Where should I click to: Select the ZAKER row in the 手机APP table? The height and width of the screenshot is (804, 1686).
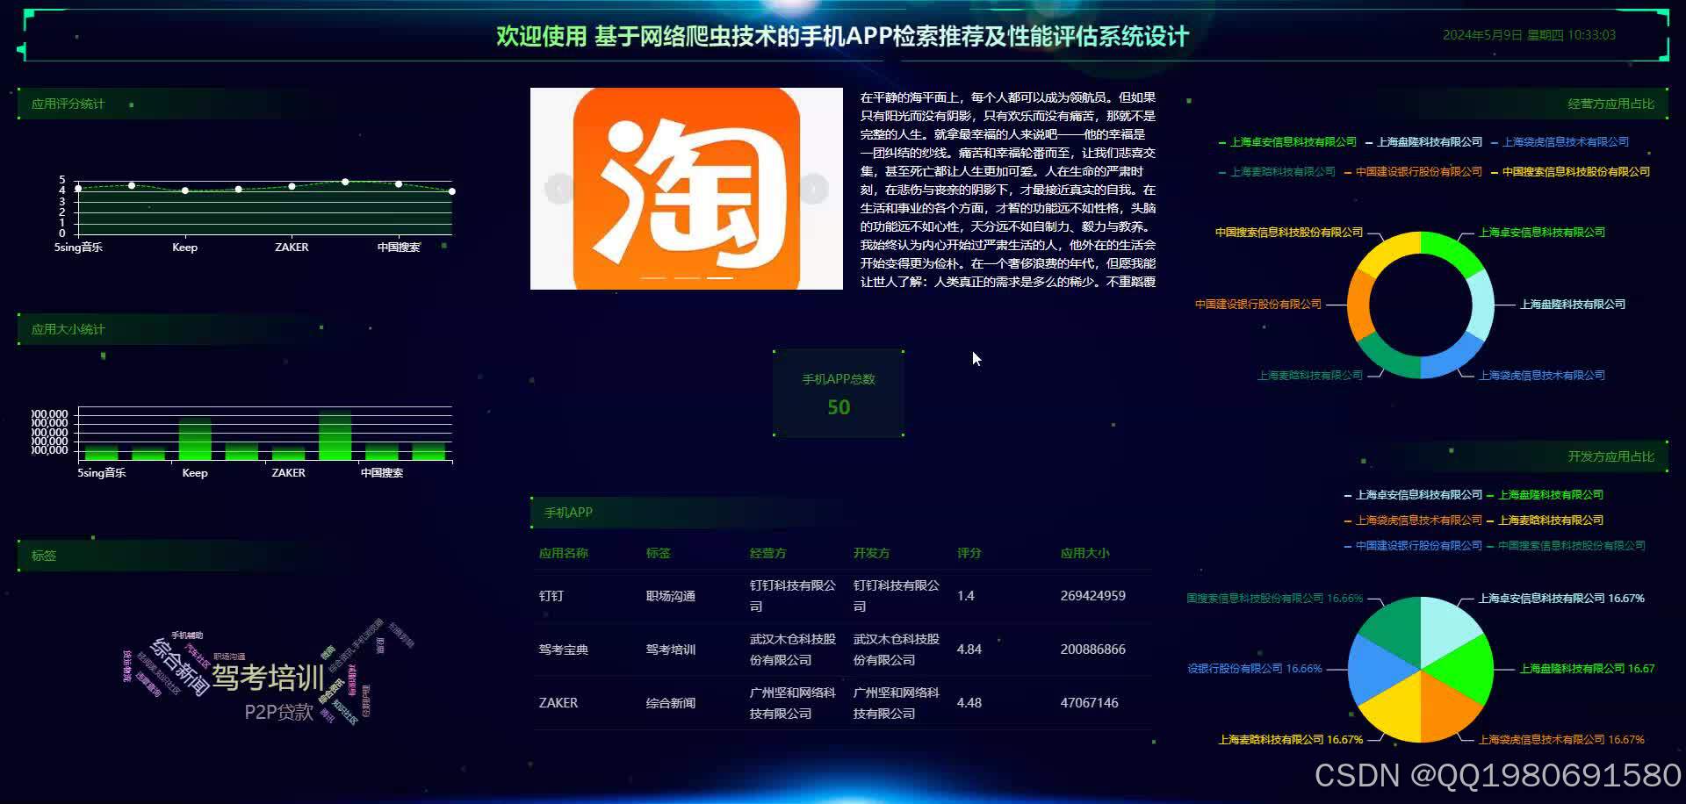(790, 702)
